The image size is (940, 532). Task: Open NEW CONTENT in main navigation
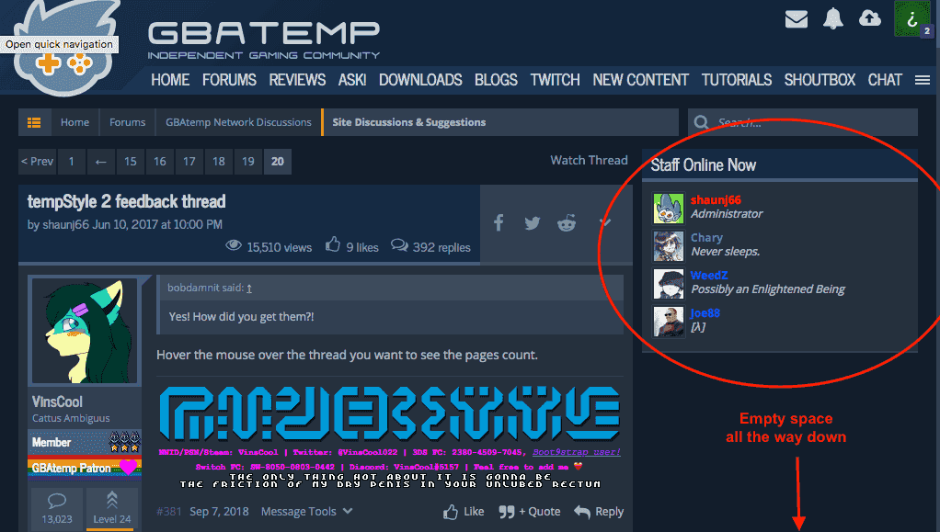pyautogui.click(x=641, y=80)
